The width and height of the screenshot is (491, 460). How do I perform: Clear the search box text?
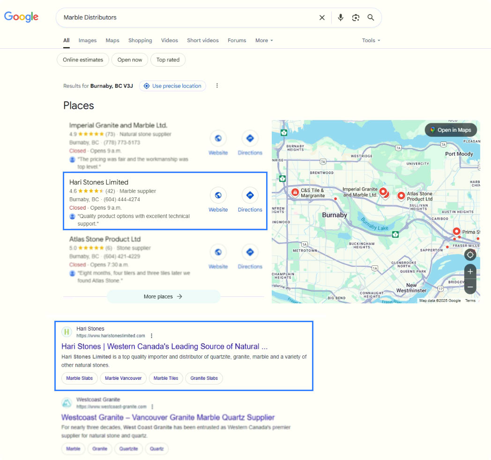pyautogui.click(x=322, y=18)
